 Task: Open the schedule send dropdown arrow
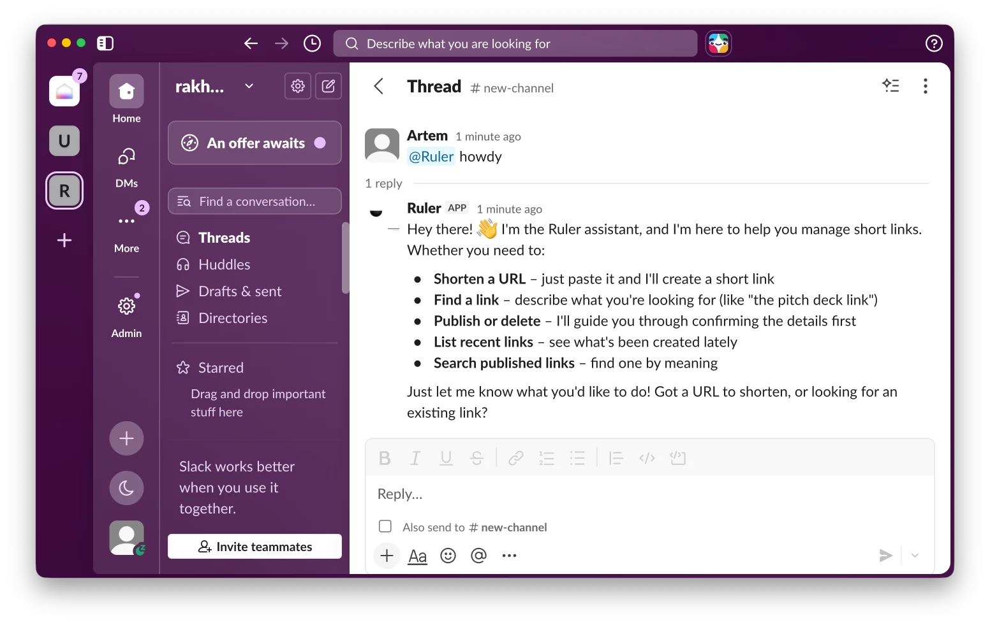pos(915,556)
